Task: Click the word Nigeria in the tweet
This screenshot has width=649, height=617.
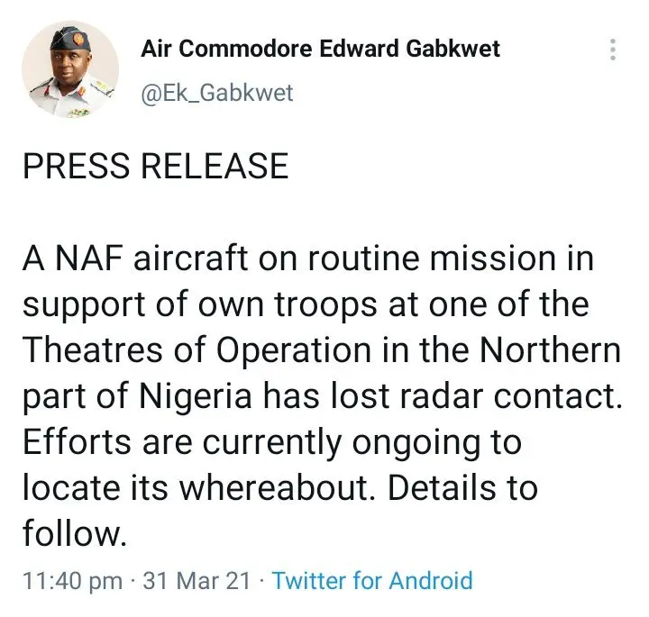Action: (196, 396)
